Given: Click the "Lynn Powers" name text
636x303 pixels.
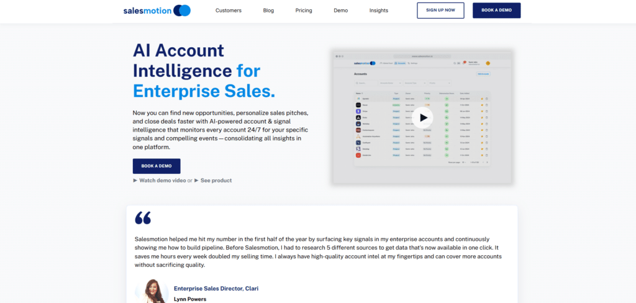Looking at the screenshot, I should pyautogui.click(x=190, y=299).
